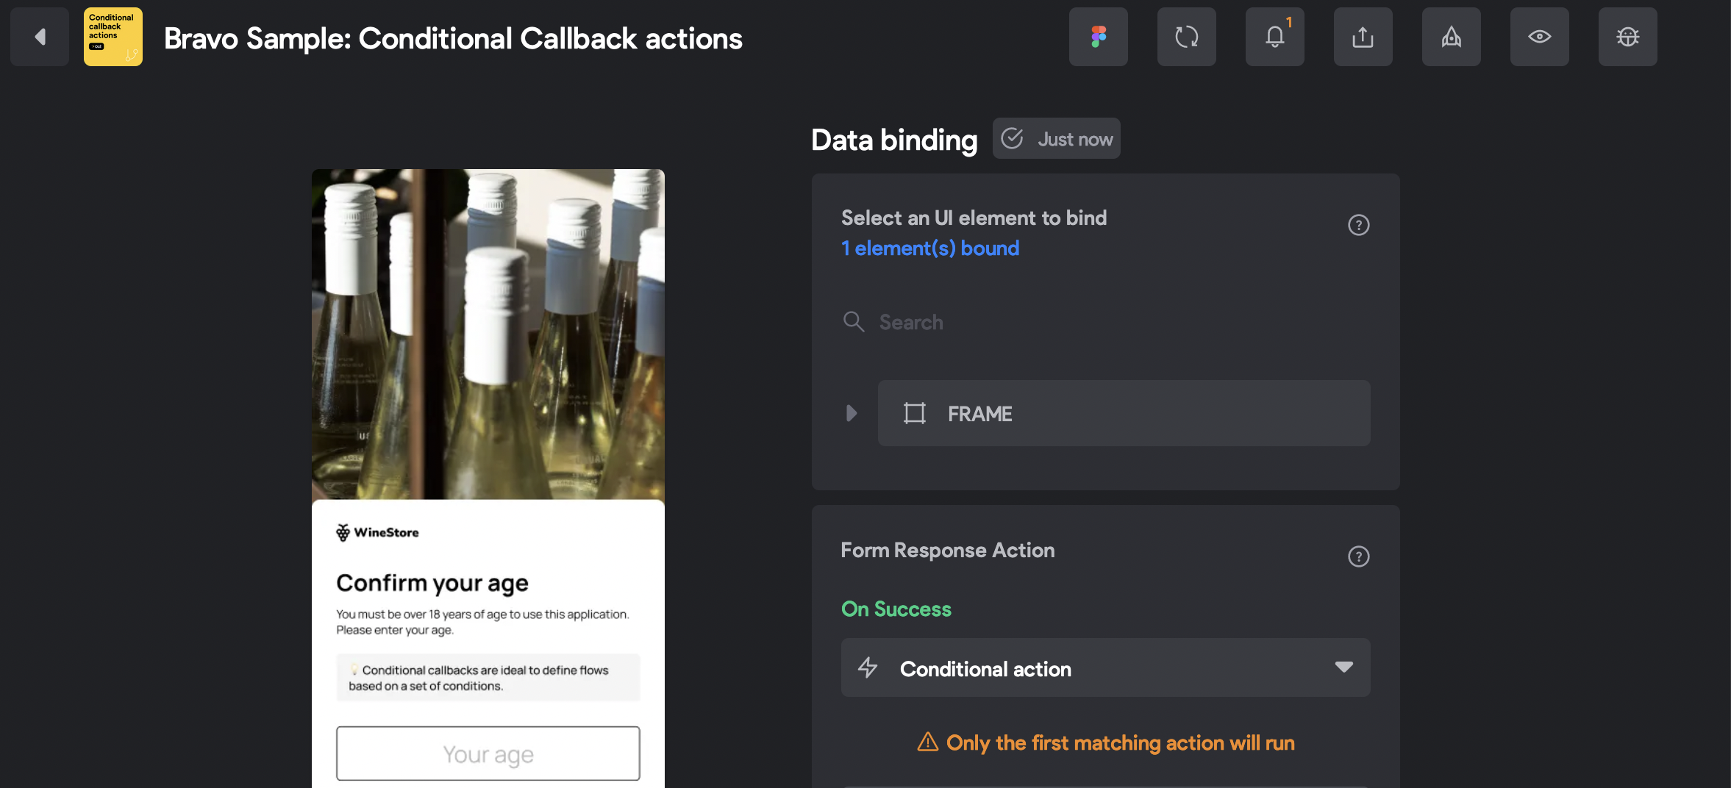Click the element Search field
Screen dimensions: 1731x788
click(1103, 322)
